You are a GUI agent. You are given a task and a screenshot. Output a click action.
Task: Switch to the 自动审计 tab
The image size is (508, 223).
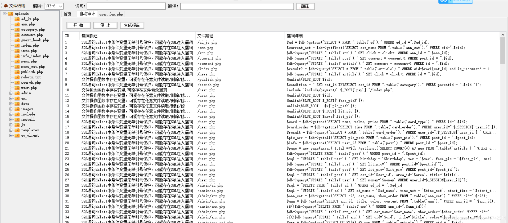[87, 14]
